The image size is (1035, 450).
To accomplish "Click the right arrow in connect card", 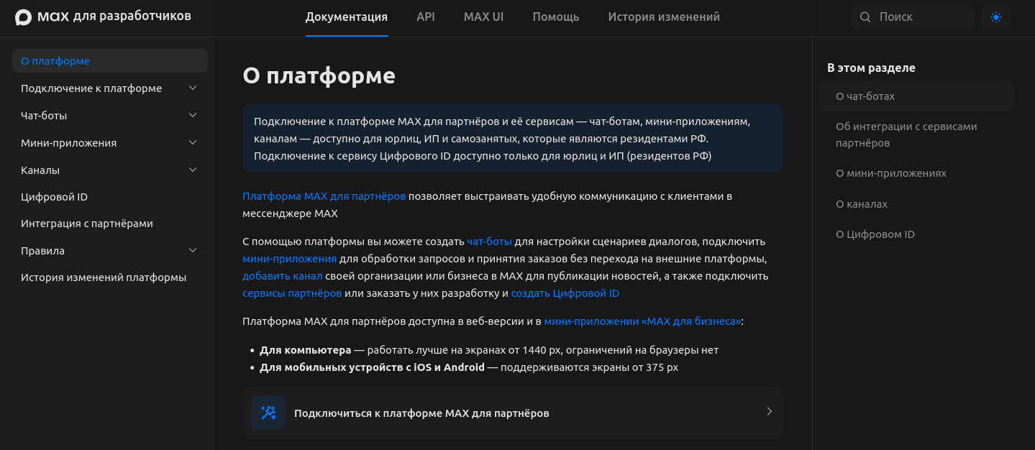I will click(x=769, y=412).
